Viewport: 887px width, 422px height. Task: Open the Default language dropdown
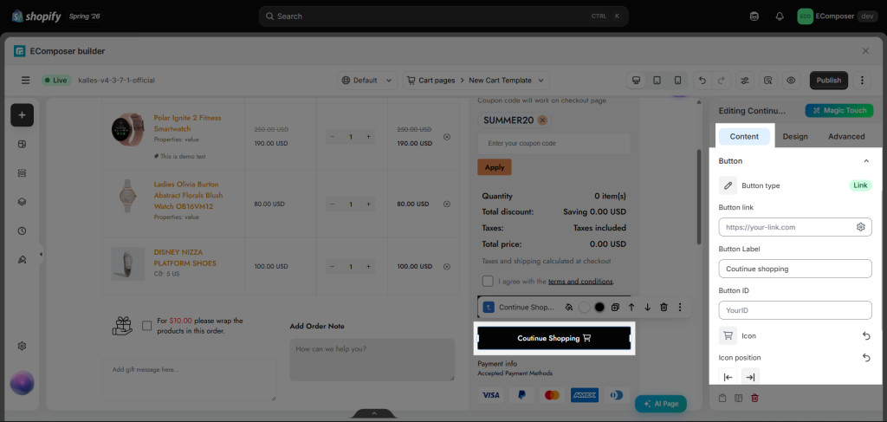(x=367, y=81)
